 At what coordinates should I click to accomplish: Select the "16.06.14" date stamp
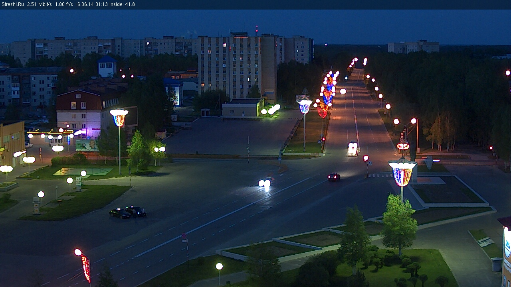point(84,4)
